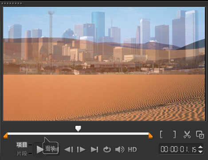208x160 pixels.
Task: Set the mark-out bracket
Action: pyautogui.click(x=174, y=135)
